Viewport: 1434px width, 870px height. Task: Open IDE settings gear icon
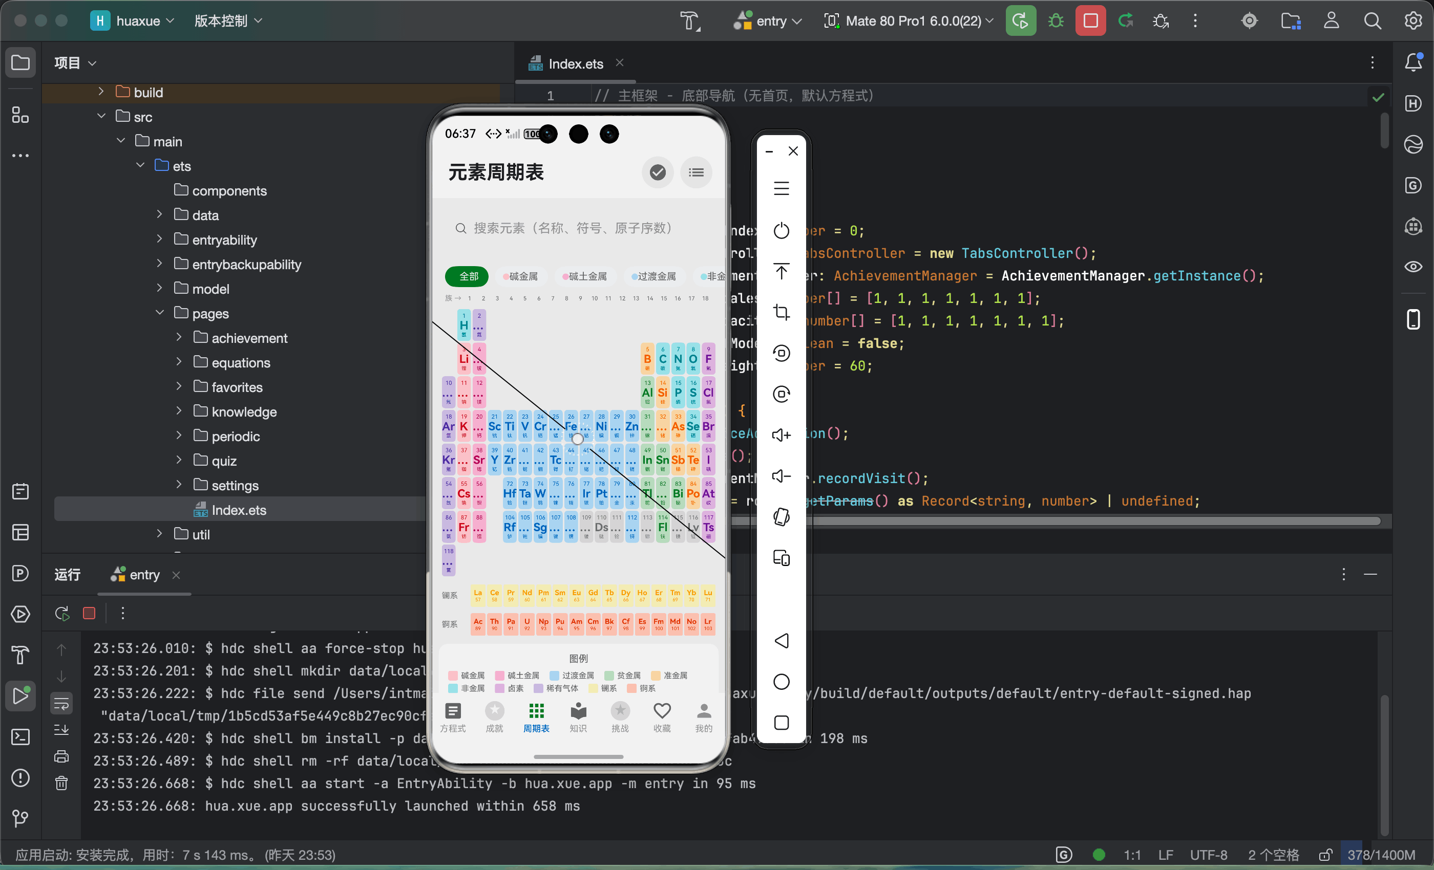1413,21
